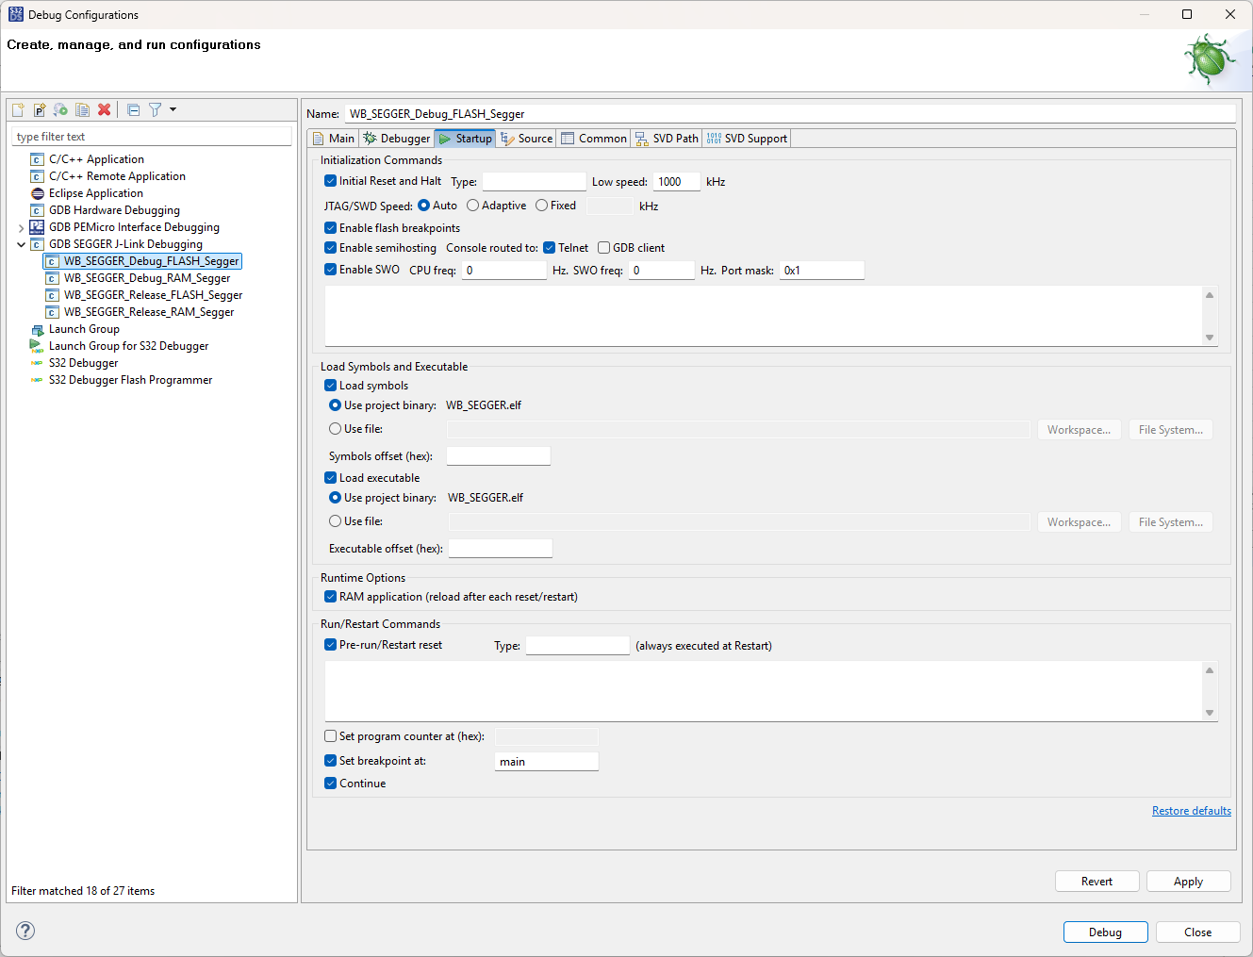
Task: Click the Close button
Action: tap(1197, 932)
